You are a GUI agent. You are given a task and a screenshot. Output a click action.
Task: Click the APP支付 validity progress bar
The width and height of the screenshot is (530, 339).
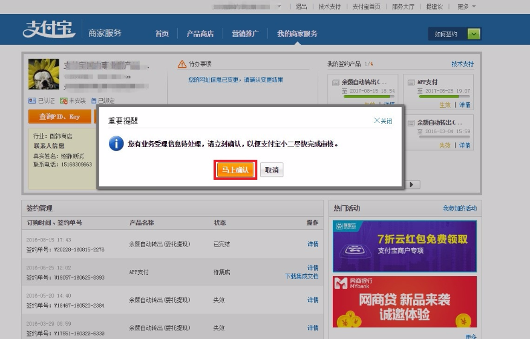coord(443,97)
